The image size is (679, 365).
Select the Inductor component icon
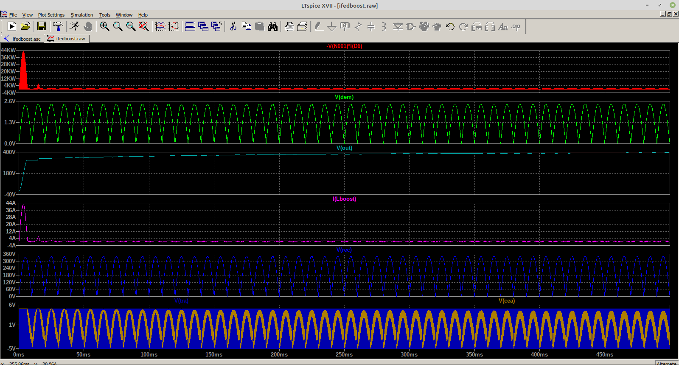click(x=384, y=26)
